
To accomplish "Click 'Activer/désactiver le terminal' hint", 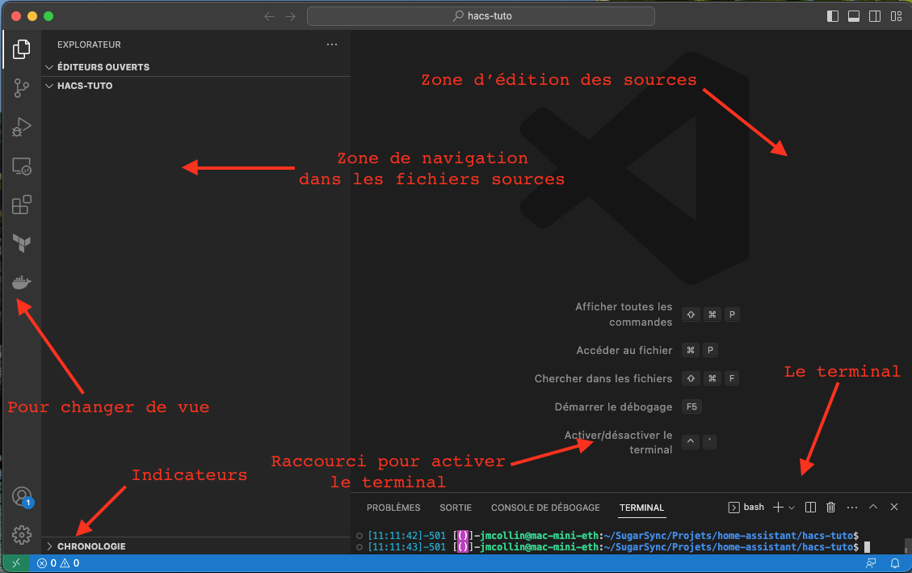I will point(618,442).
